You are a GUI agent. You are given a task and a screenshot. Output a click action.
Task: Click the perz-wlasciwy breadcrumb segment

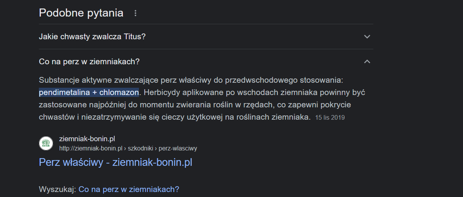point(178,148)
